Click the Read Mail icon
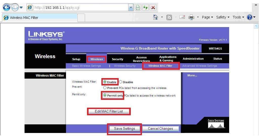This screenshot has height=136, width=259. pos(182,17)
